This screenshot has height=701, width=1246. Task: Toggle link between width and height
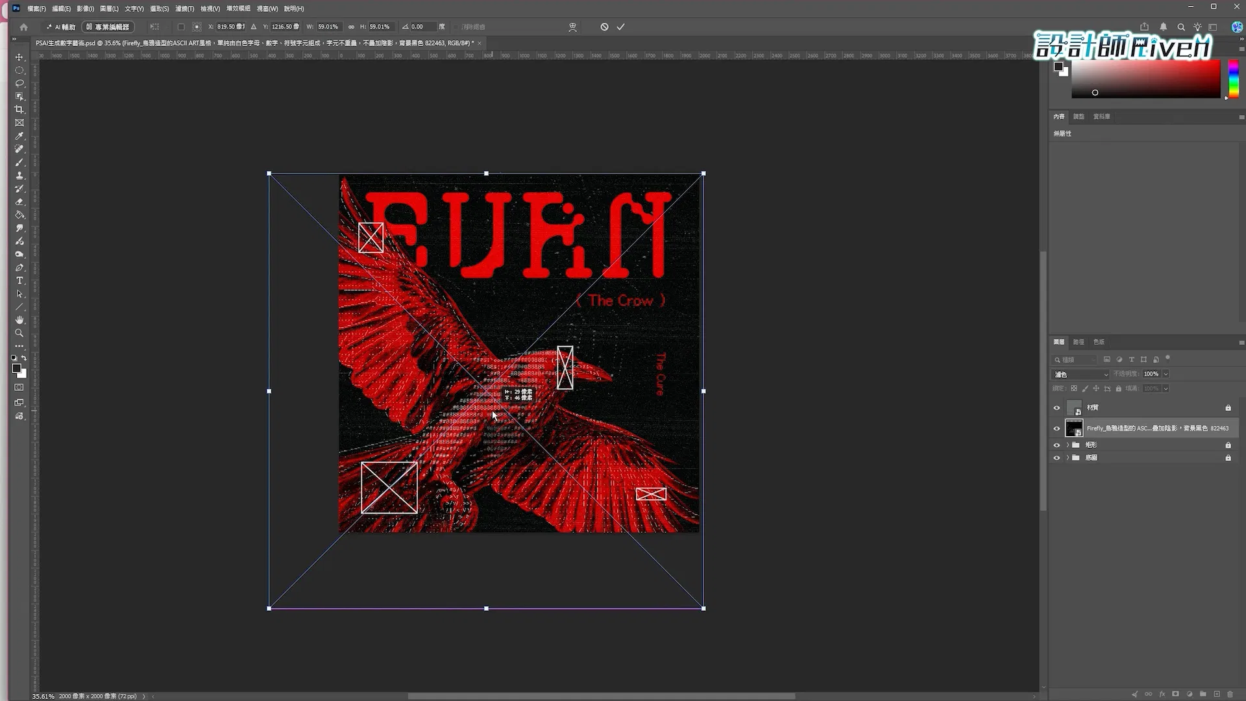point(351,27)
